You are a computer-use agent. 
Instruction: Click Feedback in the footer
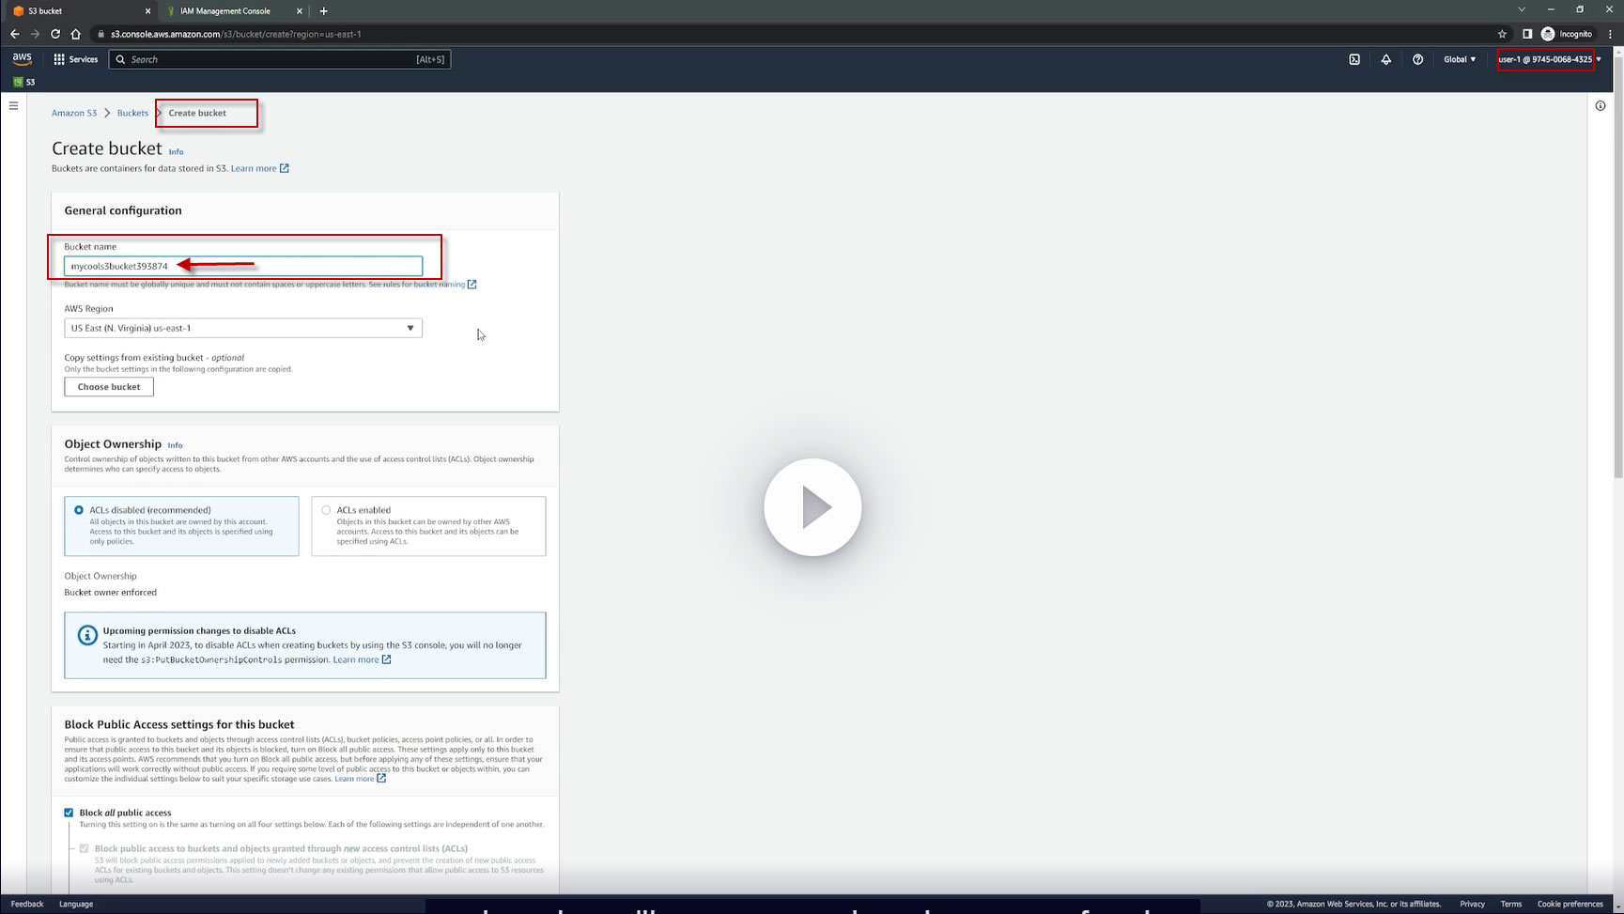coord(27,904)
